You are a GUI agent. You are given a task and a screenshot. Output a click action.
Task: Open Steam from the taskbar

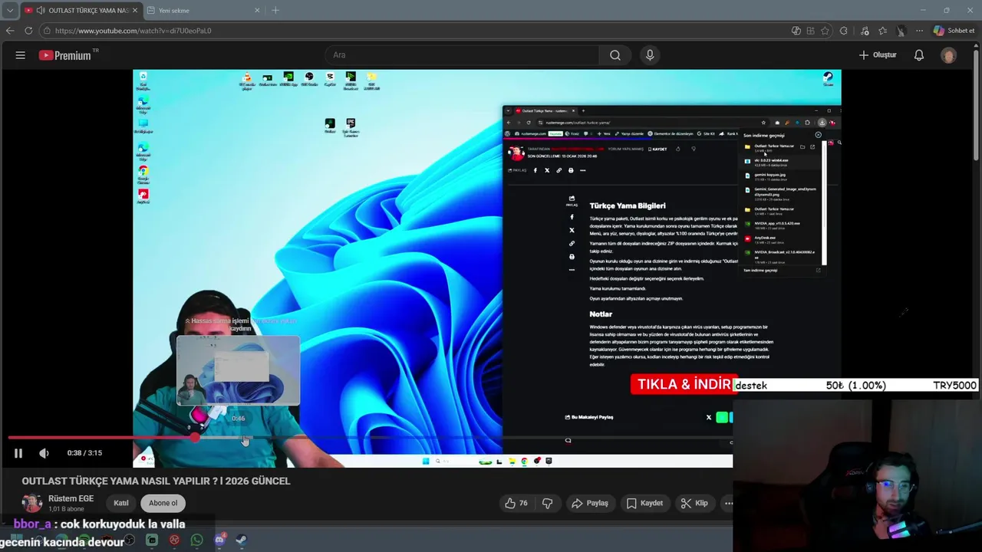click(x=241, y=540)
